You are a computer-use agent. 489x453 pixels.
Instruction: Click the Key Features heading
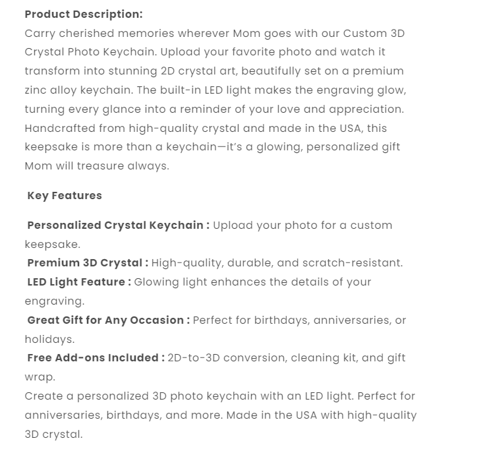pos(65,196)
